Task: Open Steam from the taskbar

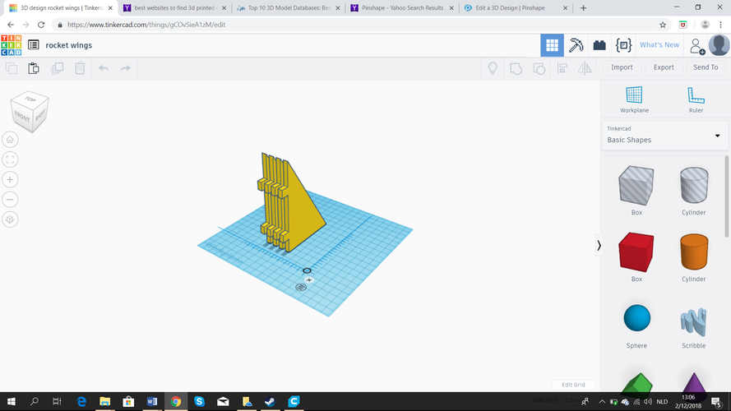Action: click(270, 401)
